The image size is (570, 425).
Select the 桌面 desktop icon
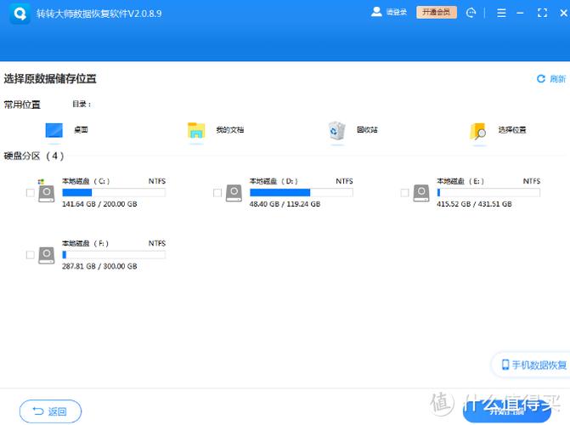[x=54, y=130]
